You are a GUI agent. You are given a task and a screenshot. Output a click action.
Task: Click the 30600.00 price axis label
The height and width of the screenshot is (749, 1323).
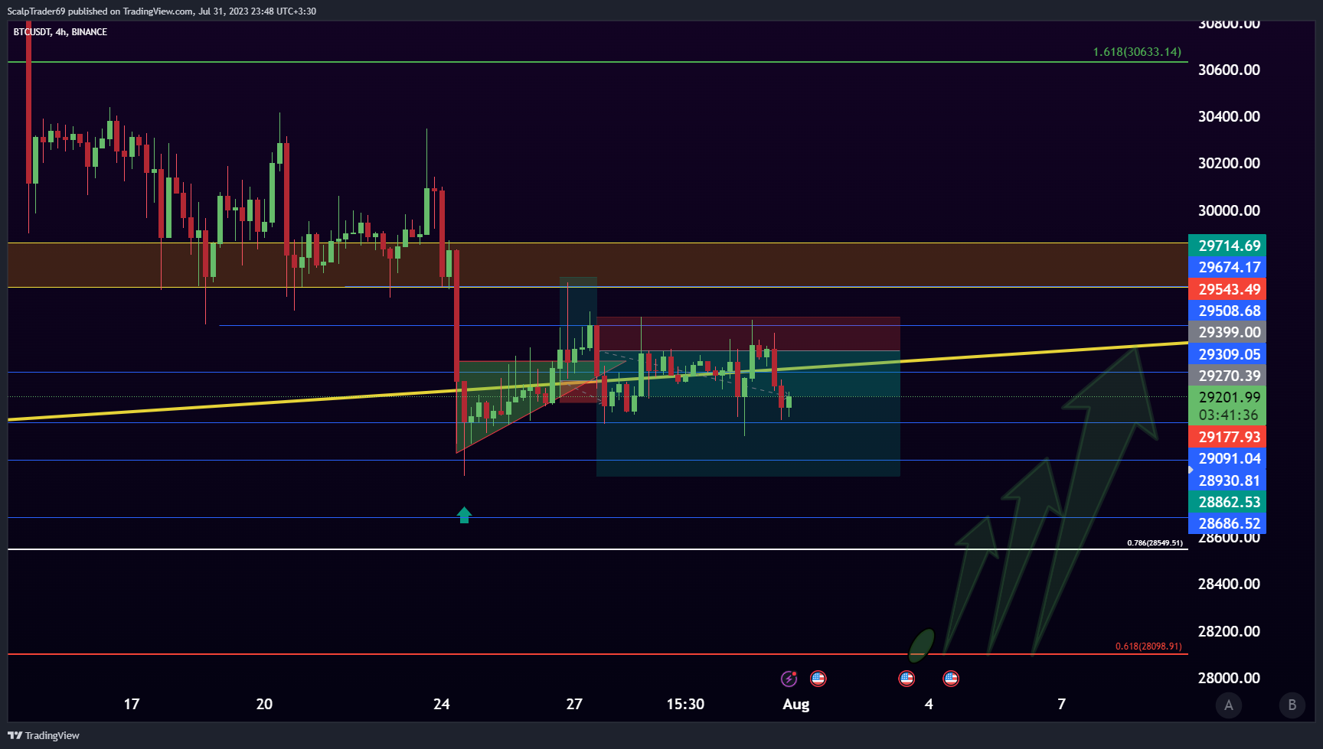tap(1229, 70)
